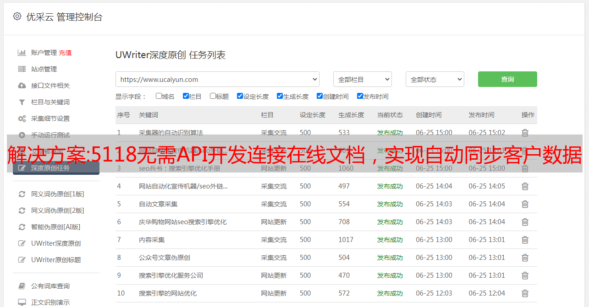Click the 账户管理 bar chart icon
The image size is (589, 307).
coord(22,53)
